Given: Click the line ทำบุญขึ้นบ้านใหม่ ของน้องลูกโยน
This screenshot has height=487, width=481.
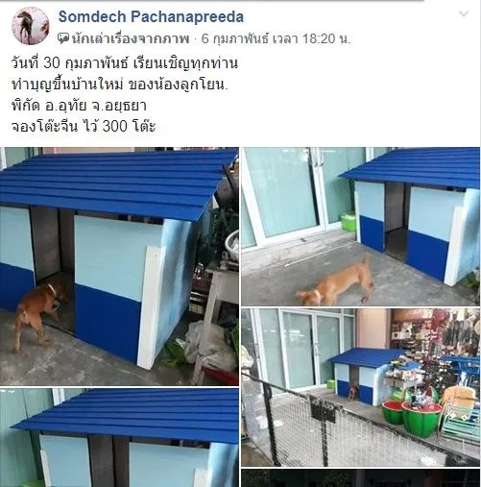Looking at the screenshot, I should tap(120, 85).
